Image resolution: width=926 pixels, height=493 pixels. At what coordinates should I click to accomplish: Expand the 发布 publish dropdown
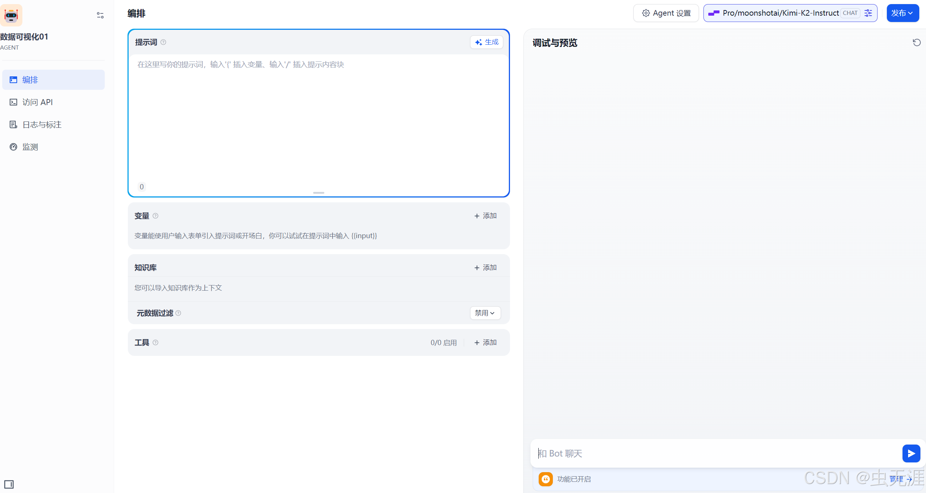[902, 13]
